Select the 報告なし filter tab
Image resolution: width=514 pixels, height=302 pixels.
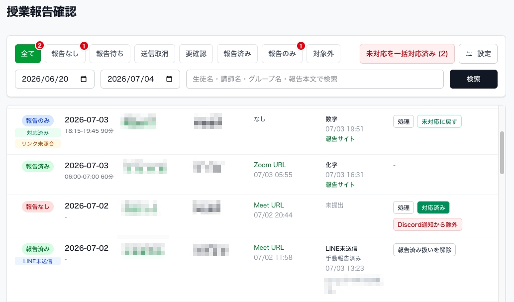pos(65,54)
